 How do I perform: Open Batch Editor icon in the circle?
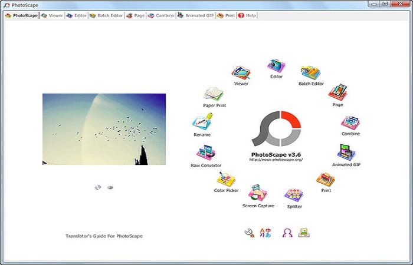311,72
